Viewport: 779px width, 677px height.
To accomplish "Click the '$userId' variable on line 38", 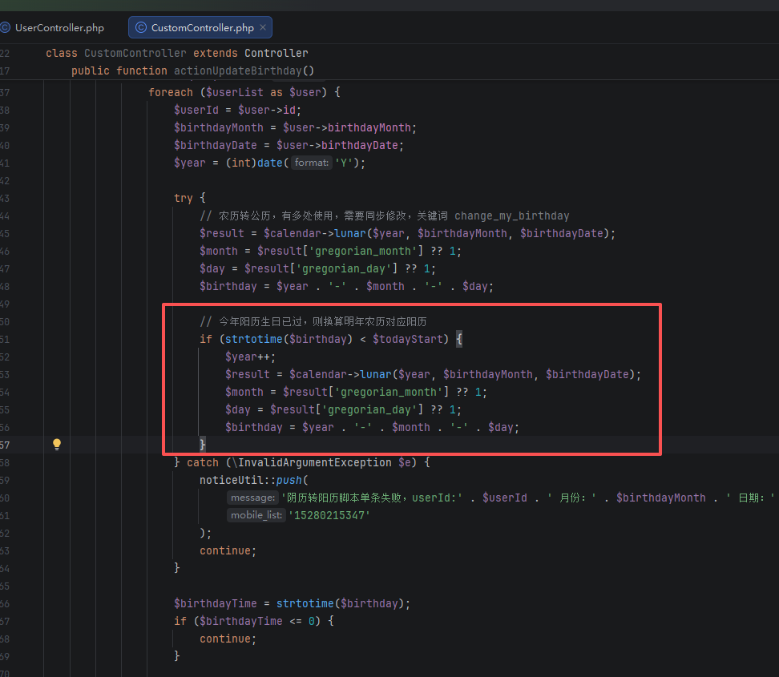I will click(196, 111).
